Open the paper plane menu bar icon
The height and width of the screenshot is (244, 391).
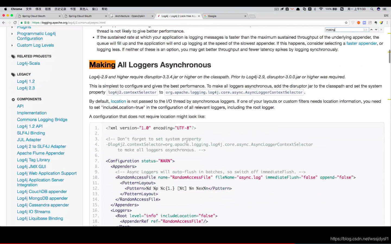pyautogui.click(x=282, y=9)
